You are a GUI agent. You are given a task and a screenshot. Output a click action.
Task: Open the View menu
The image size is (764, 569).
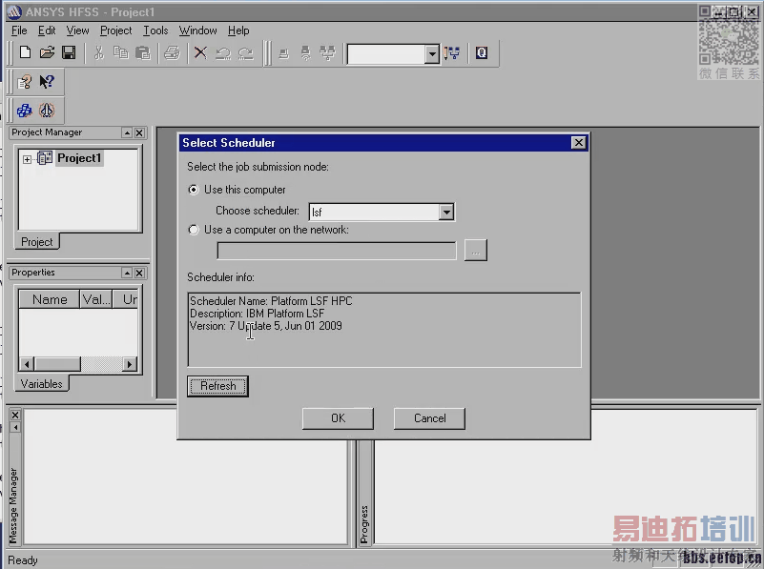(x=77, y=30)
